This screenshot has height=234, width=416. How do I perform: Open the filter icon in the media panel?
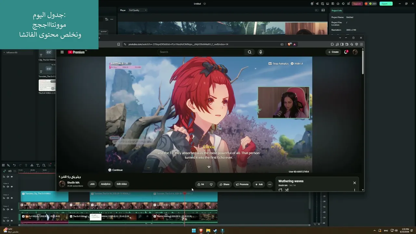106,19
